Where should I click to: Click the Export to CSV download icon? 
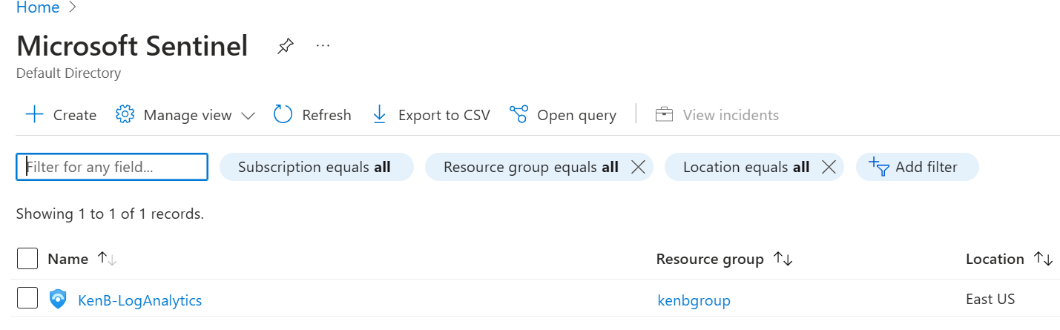point(379,114)
